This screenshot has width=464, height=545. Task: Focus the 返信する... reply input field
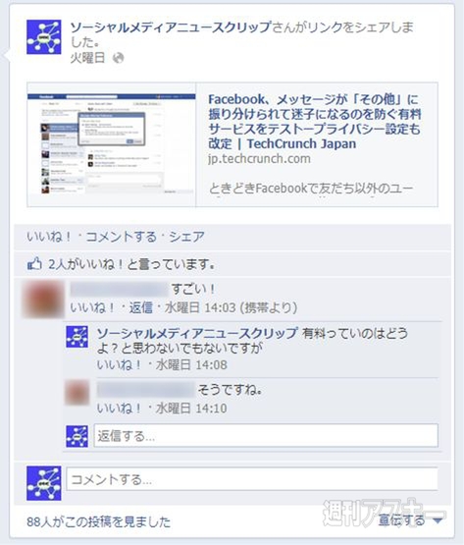[266, 436]
